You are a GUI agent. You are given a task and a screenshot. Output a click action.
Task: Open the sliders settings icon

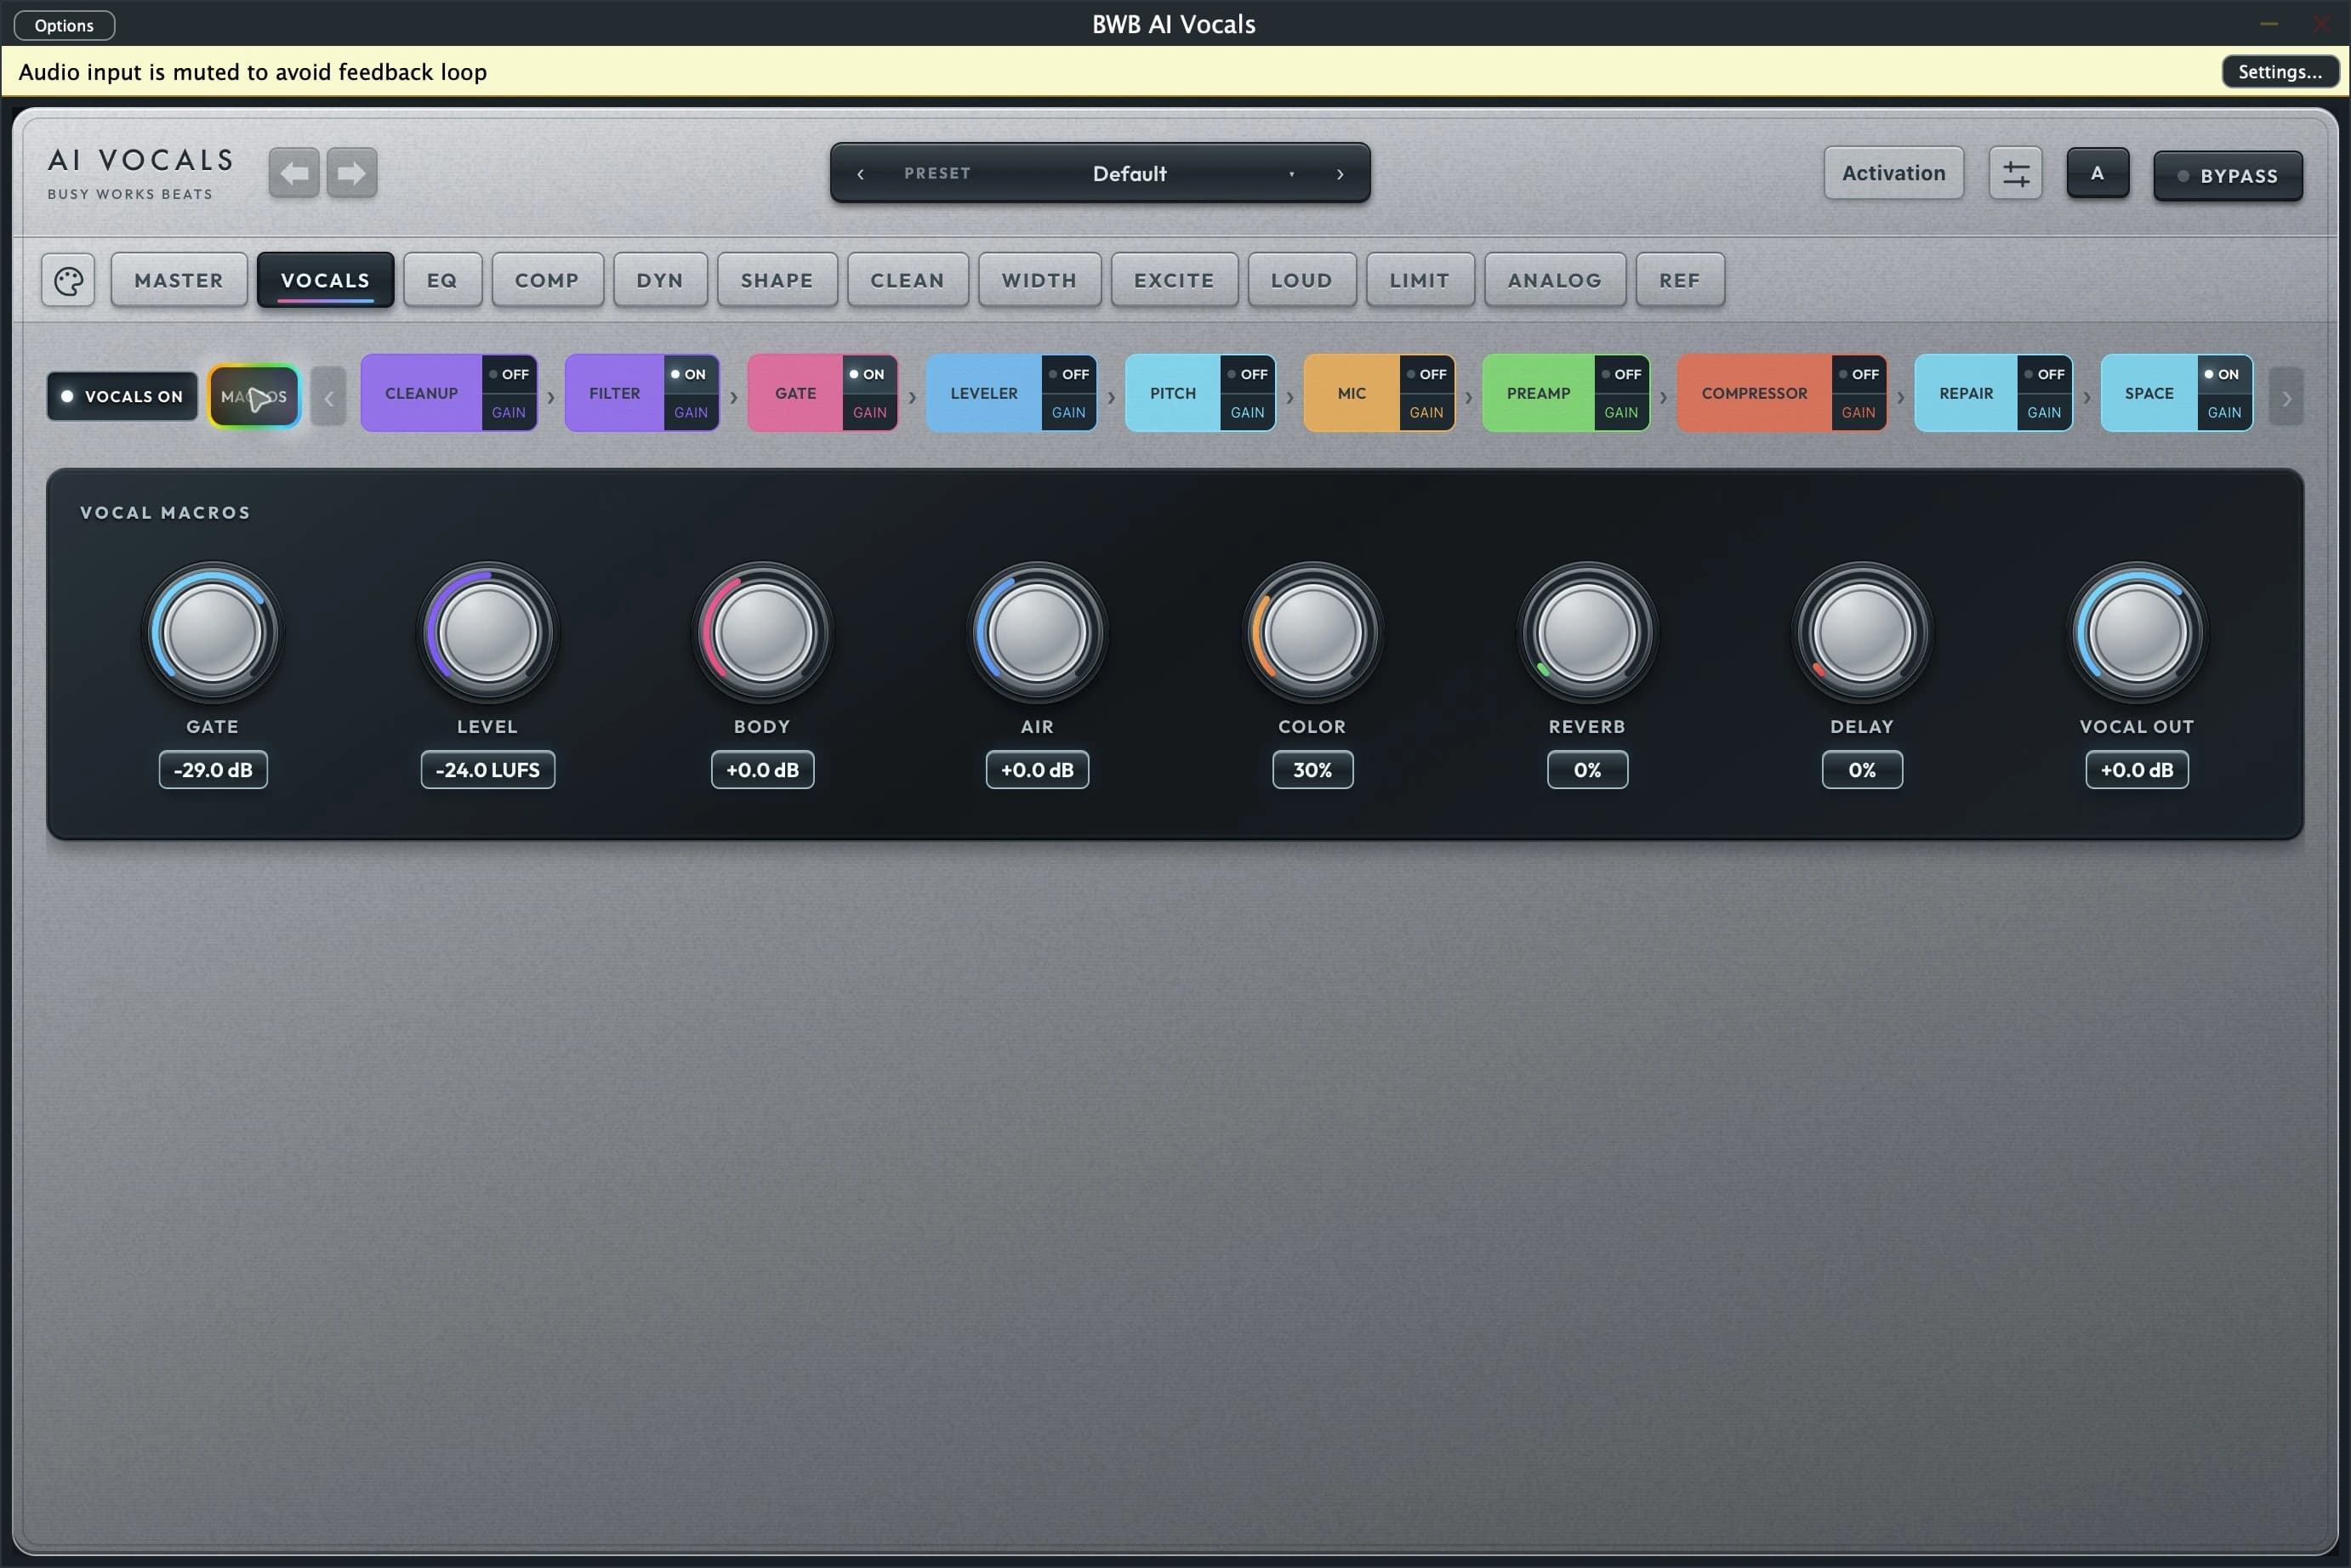[2015, 174]
